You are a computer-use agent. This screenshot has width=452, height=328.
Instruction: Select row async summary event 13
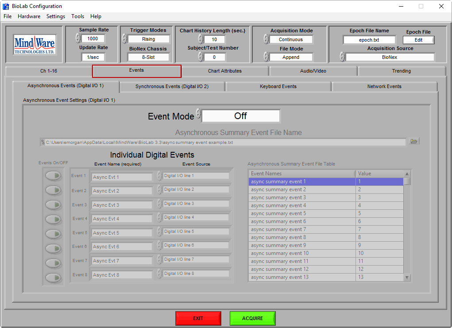326,277
